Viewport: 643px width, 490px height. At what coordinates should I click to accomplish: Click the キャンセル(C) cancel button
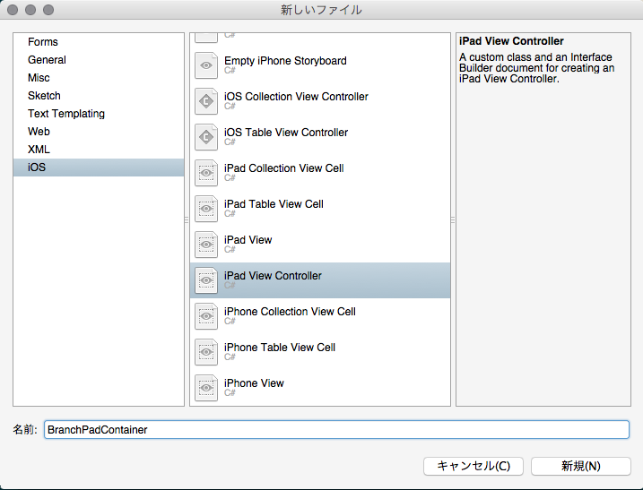click(x=474, y=466)
